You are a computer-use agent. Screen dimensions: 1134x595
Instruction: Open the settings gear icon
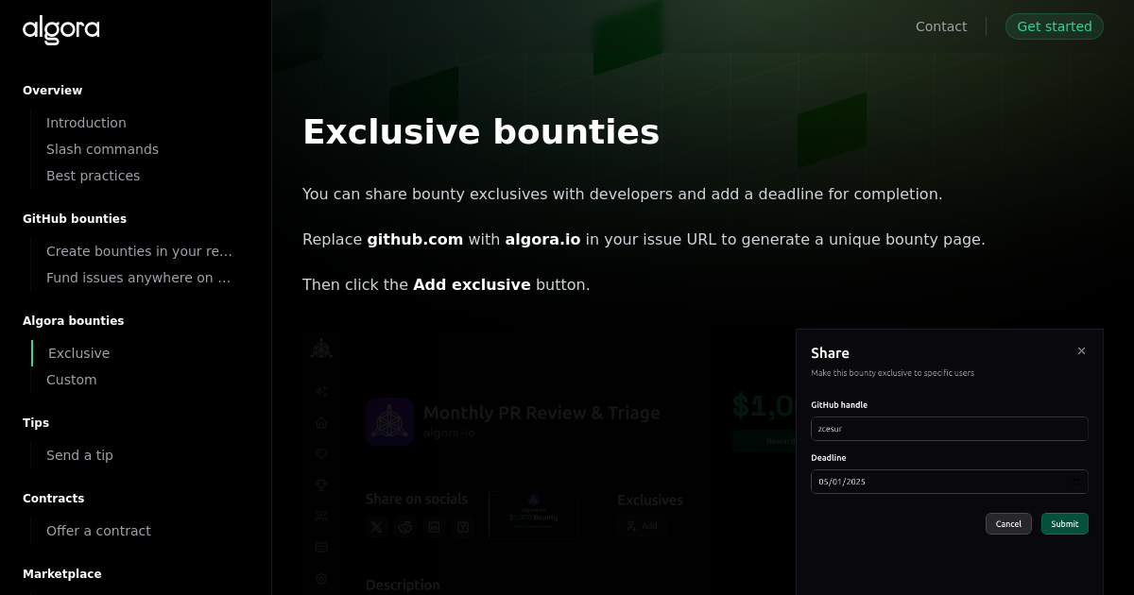[321, 579]
